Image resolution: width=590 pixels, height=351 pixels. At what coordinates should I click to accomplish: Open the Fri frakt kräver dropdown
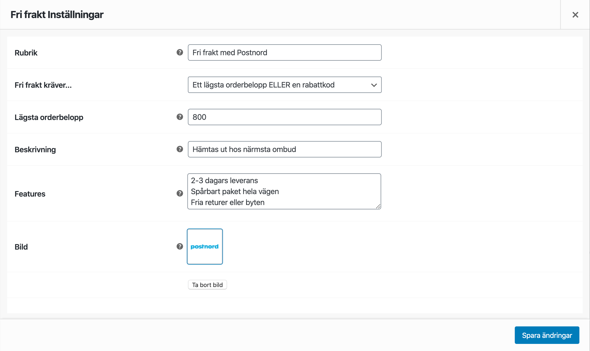point(284,85)
